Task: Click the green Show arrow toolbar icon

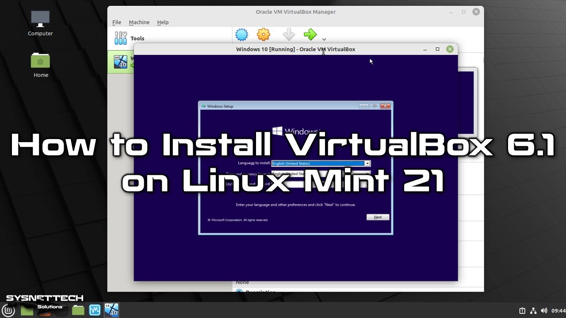Action: [310, 34]
